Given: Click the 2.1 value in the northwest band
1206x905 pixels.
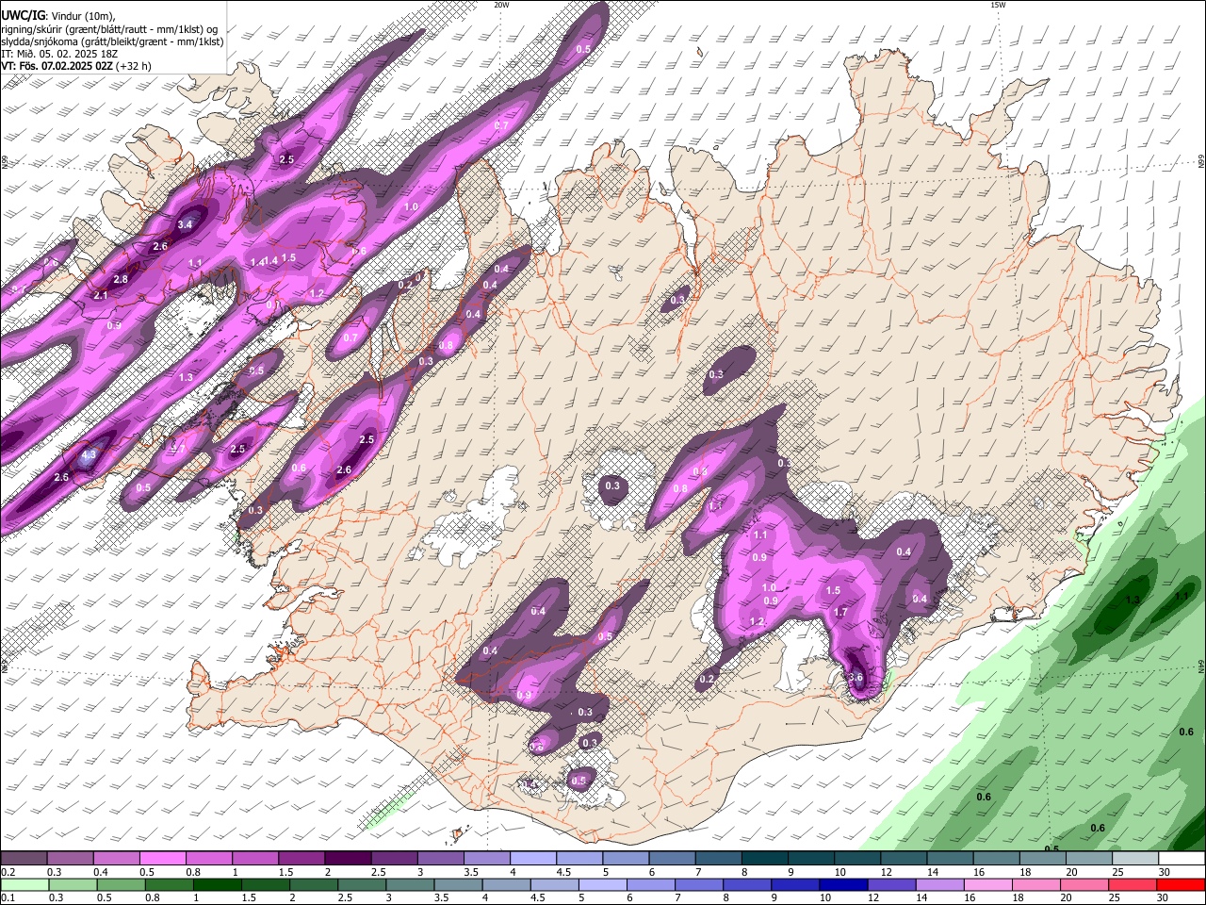Looking at the screenshot, I should point(102,295).
